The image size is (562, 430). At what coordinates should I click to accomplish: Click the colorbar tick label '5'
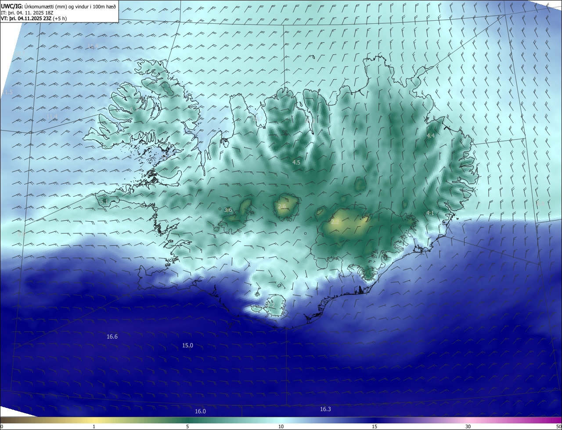tap(187, 426)
